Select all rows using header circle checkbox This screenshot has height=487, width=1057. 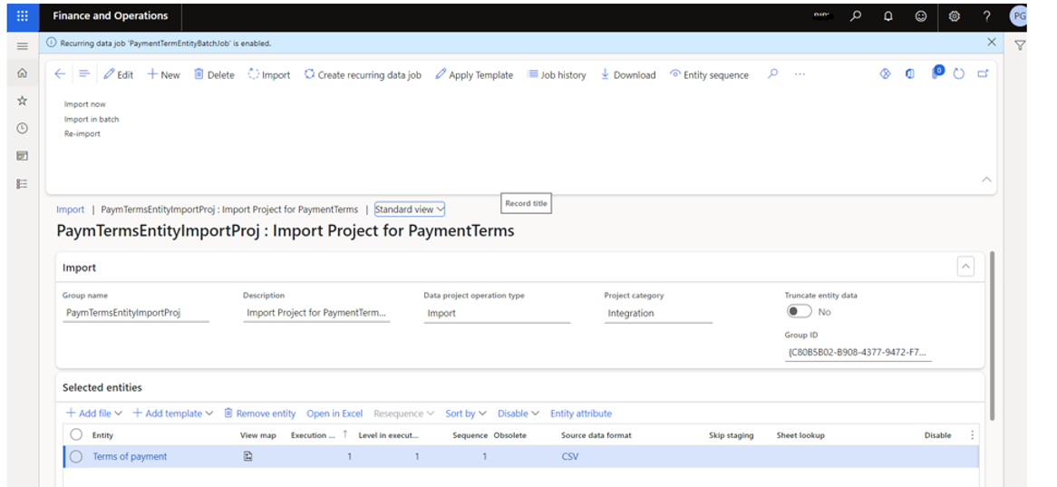76,435
